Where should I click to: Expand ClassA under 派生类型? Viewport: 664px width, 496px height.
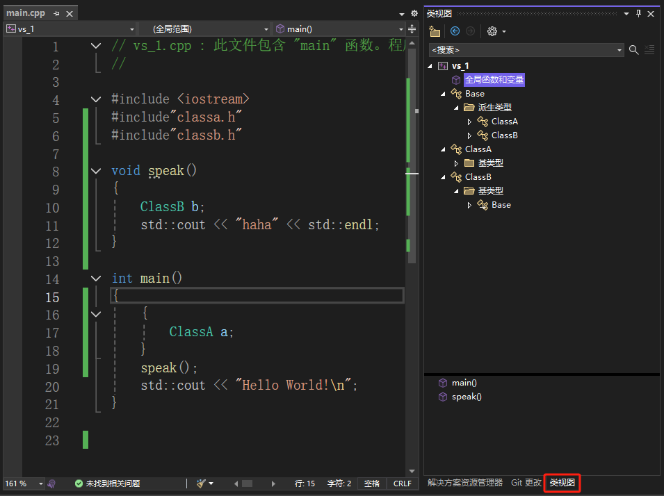(469, 122)
